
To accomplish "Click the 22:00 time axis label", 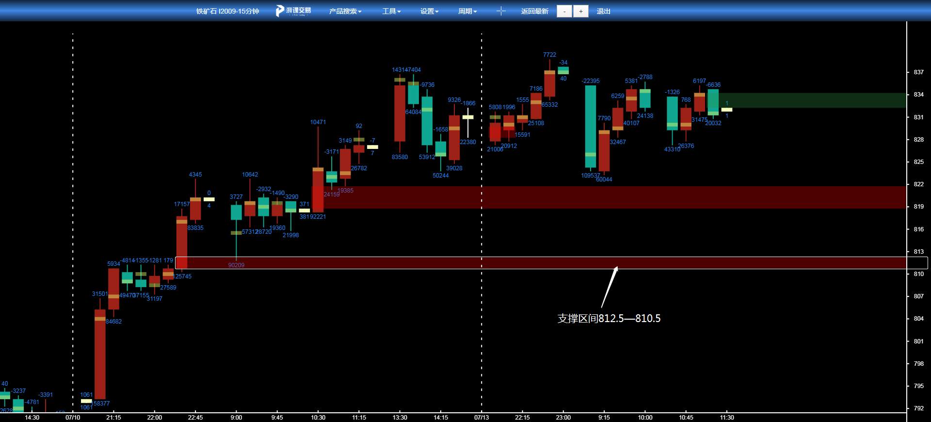I will tap(155, 418).
